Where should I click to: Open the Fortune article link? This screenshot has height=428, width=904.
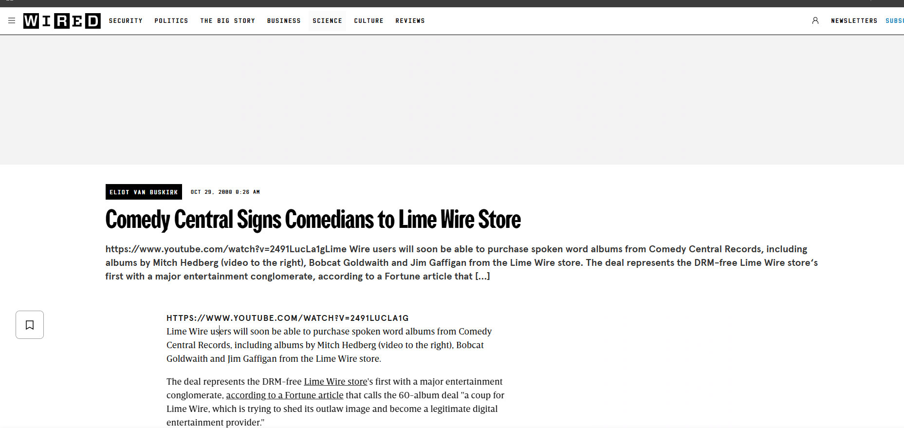pyautogui.click(x=284, y=395)
